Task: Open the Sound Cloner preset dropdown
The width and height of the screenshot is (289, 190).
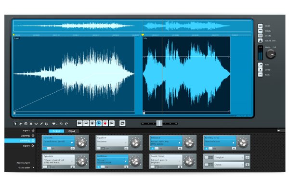Action: [x=179, y=161]
